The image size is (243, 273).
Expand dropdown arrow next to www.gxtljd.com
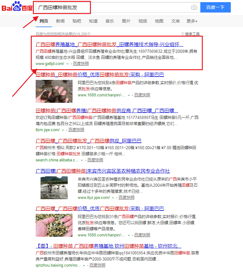click(68, 64)
